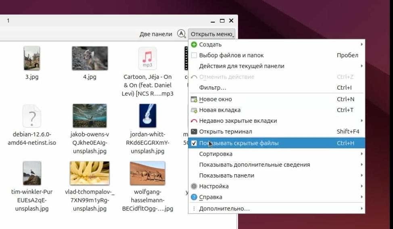Image resolution: width=393 pixels, height=229 pixels.
Task: Select the jakob-owens underwater image thumbnail
Action: [x=90, y=116]
